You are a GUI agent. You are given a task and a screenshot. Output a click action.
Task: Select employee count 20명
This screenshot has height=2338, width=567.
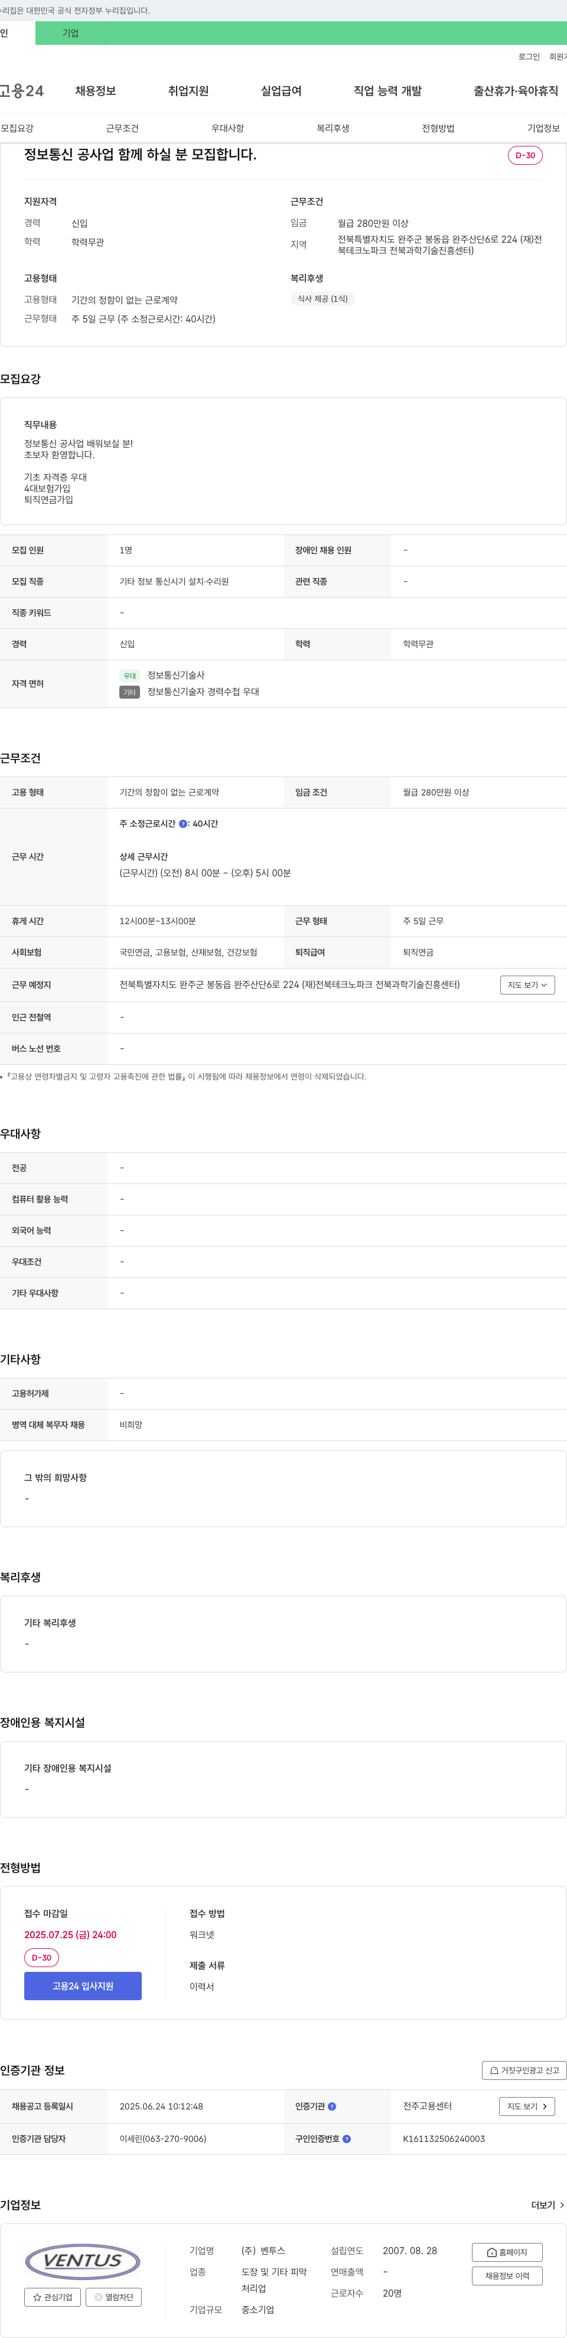point(393,2294)
